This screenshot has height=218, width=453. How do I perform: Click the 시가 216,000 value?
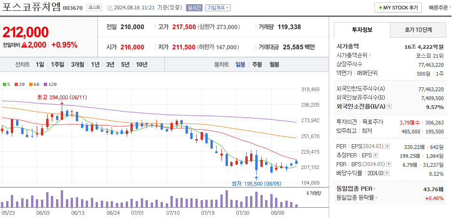132,47
